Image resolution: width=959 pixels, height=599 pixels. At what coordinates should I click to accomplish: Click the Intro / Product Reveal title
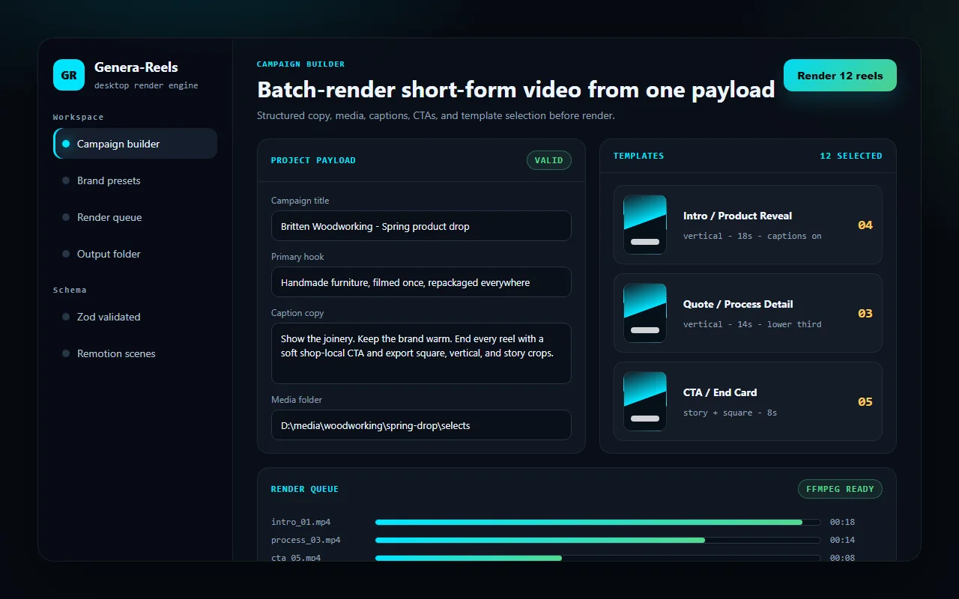click(x=737, y=216)
